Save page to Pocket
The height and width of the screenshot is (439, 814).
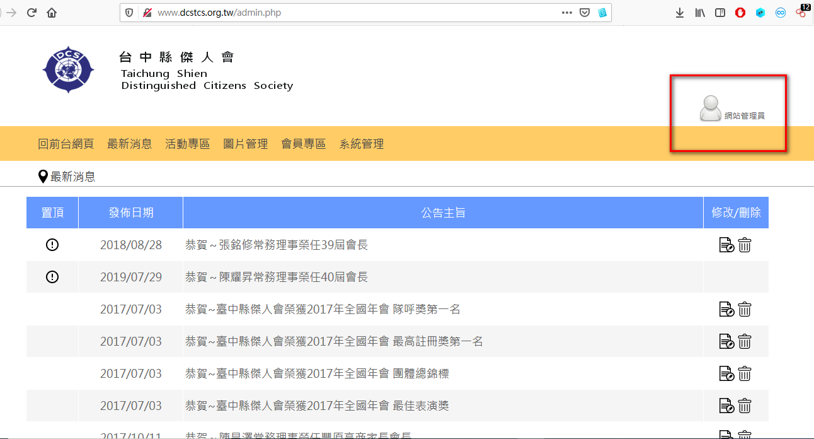coord(585,13)
